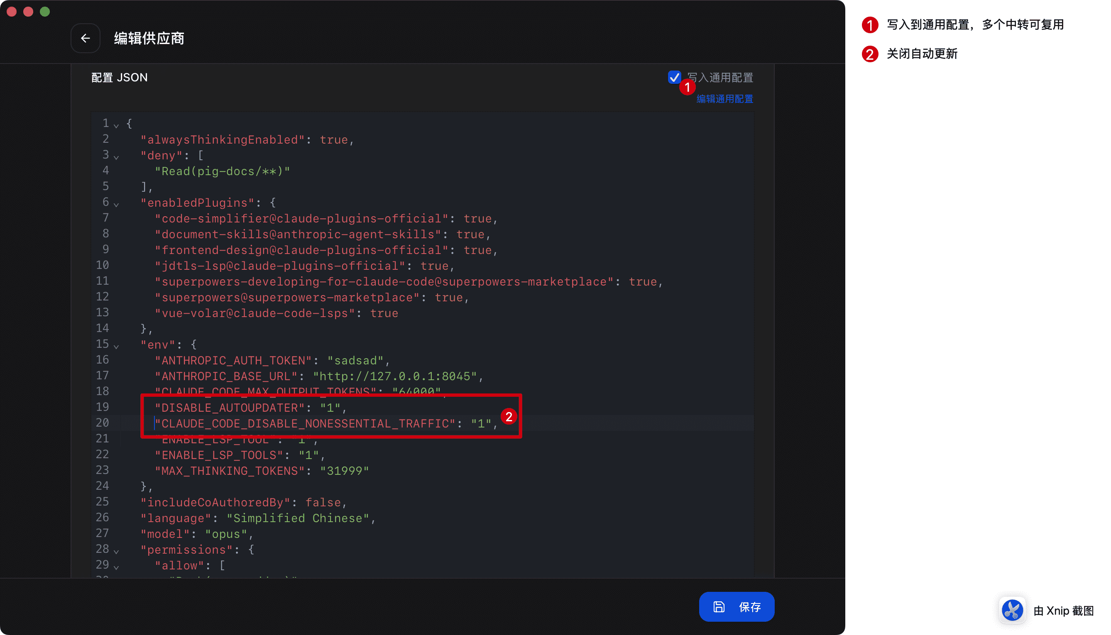The width and height of the screenshot is (1111, 635).
Task: Open the 编辑通用配置 link
Action: click(x=724, y=99)
